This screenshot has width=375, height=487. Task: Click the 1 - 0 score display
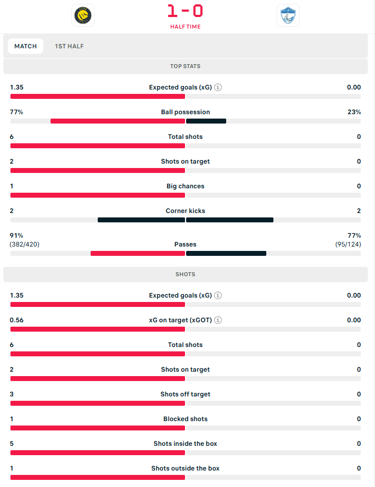coord(186,11)
